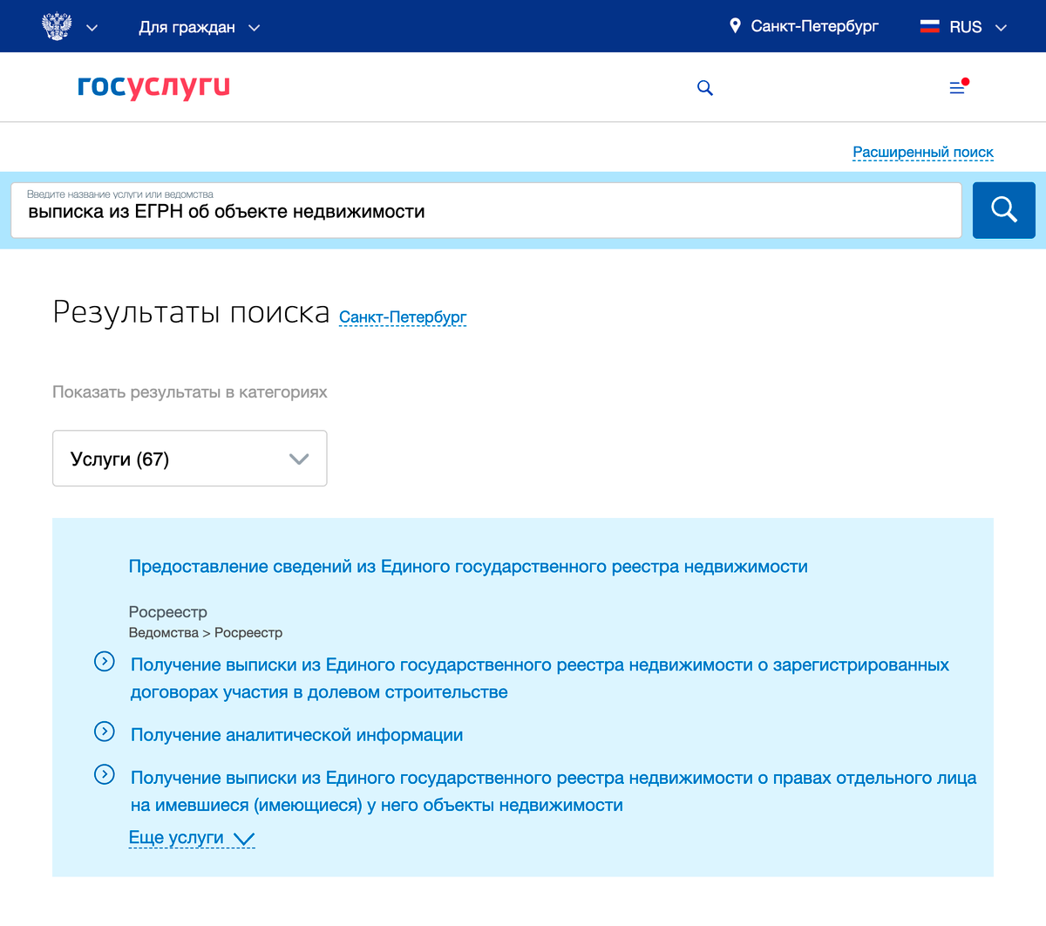The height and width of the screenshot is (926, 1046).
Task: Change region via "Санкт-Петербург" next to results heading
Action: [x=403, y=317]
